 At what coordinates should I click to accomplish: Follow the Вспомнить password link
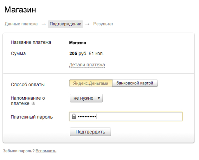tap(46, 151)
